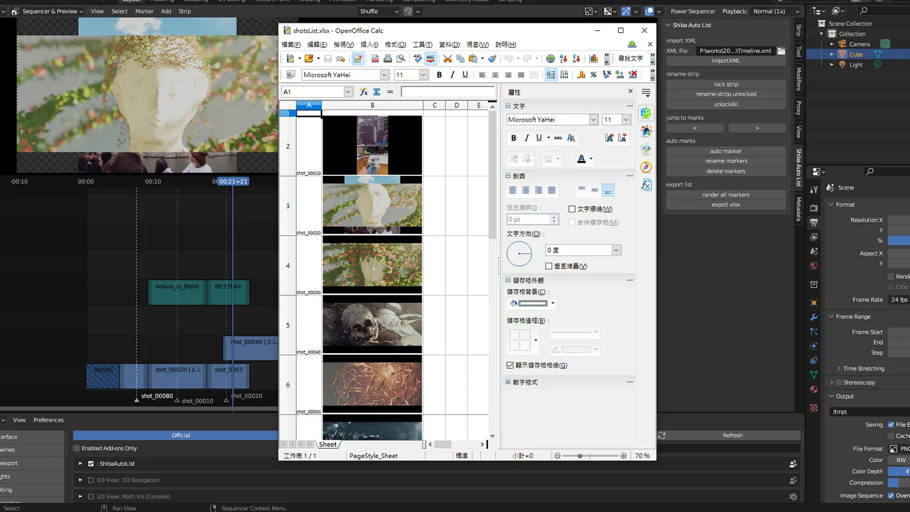This screenshot has height=512, width=910.
Task: Click the XML file browse folder icon
Action: 781,51
